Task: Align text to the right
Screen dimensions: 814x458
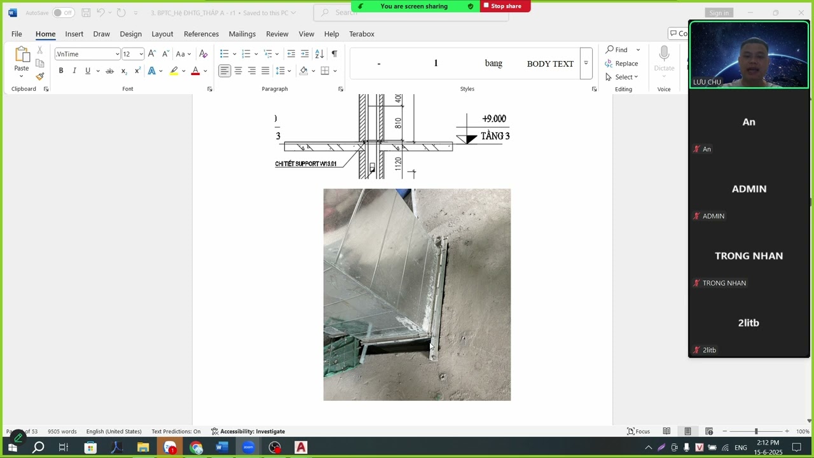Action: pos(252,71)
